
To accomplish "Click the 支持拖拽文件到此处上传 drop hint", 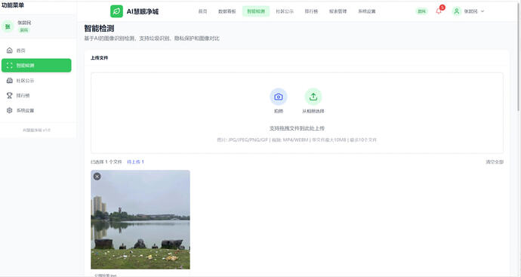I will click(x=297, y=128).
